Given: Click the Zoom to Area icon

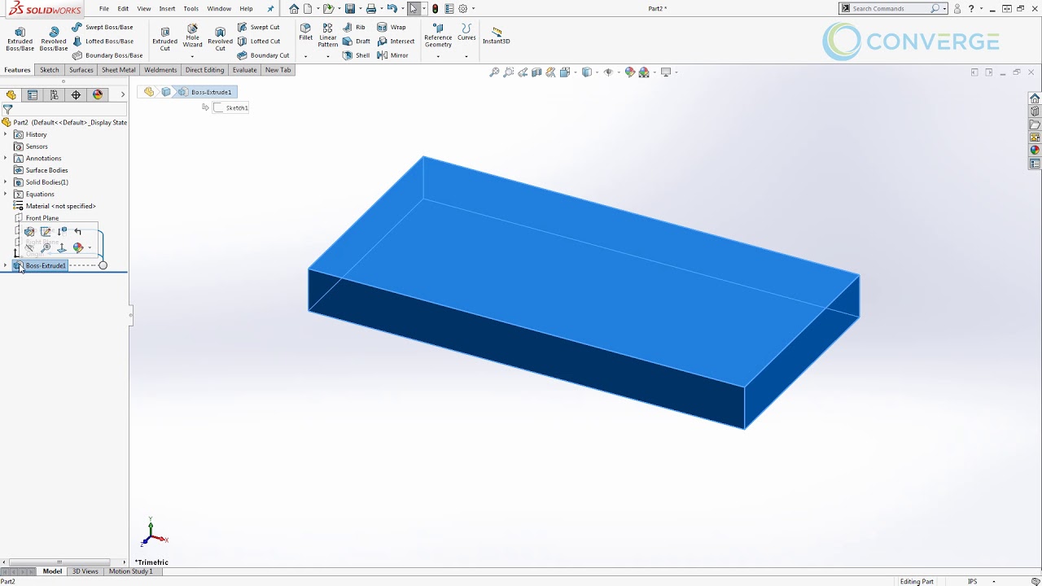Looking at the screenshot, I should point(508,72).
